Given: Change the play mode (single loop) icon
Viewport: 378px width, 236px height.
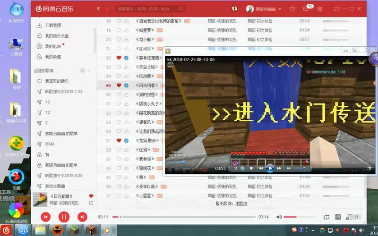Looking at the screenshot, I should pos(326,217).
